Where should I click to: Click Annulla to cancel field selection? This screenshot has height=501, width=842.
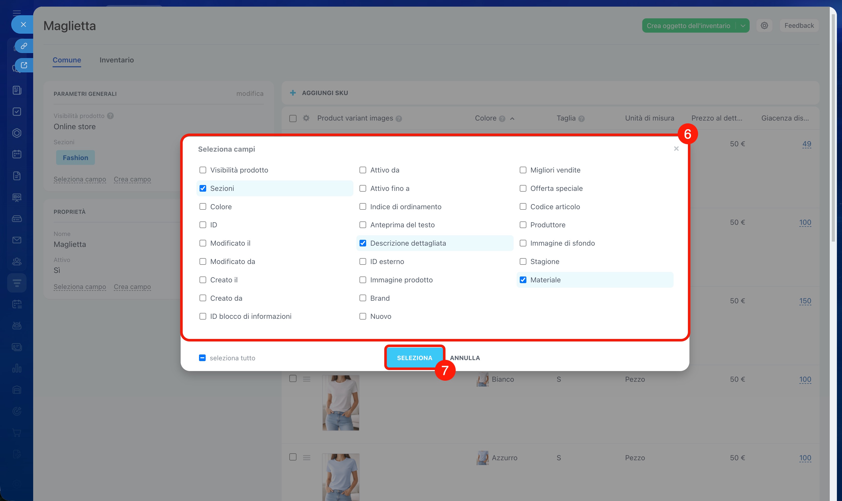[x=465, y=358]
